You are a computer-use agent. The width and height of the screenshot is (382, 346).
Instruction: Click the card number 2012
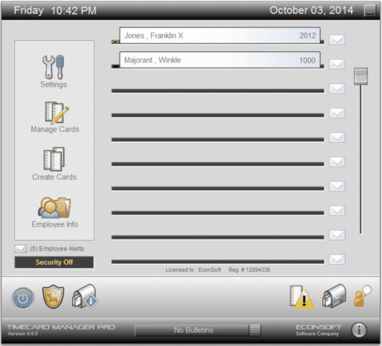308,36
